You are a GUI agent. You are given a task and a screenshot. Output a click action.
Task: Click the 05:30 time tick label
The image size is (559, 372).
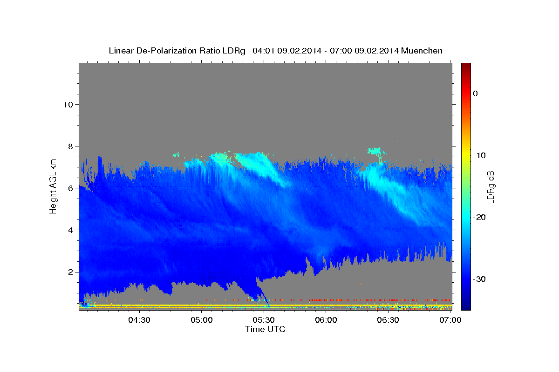[264, 320]
